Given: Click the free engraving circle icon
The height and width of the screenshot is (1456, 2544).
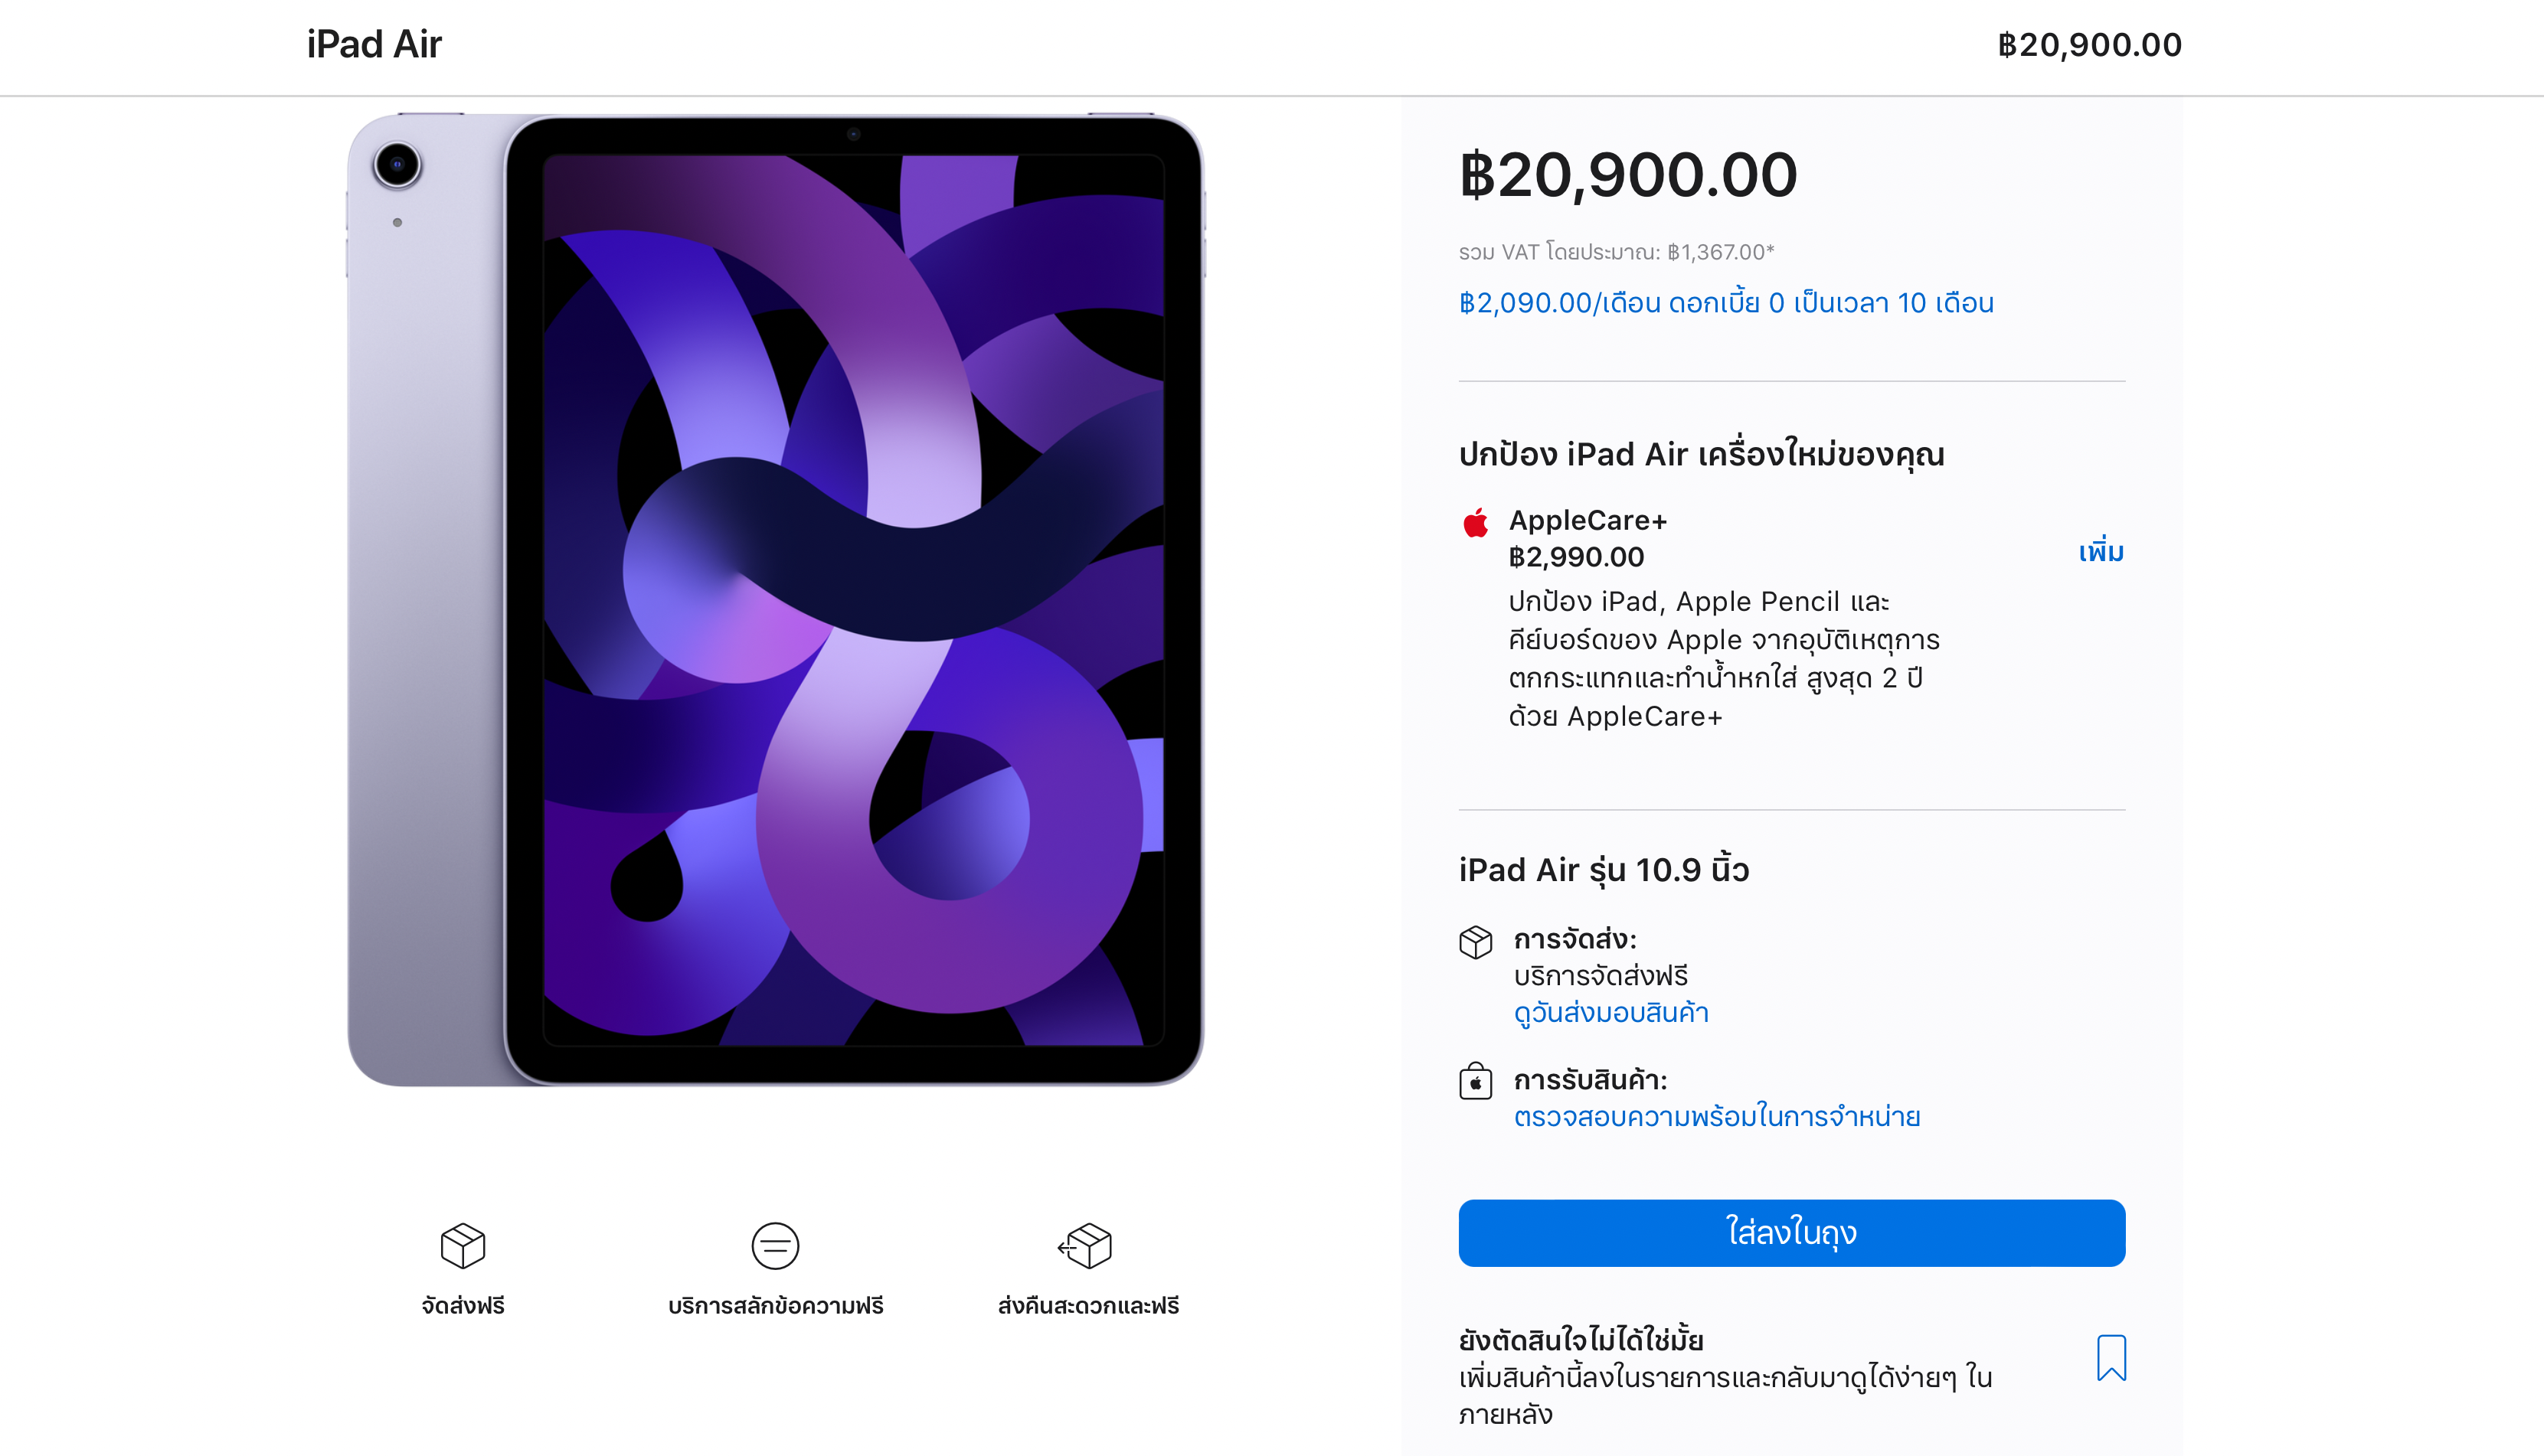Looking at the screenshot, I should (x=775, y=1245).
